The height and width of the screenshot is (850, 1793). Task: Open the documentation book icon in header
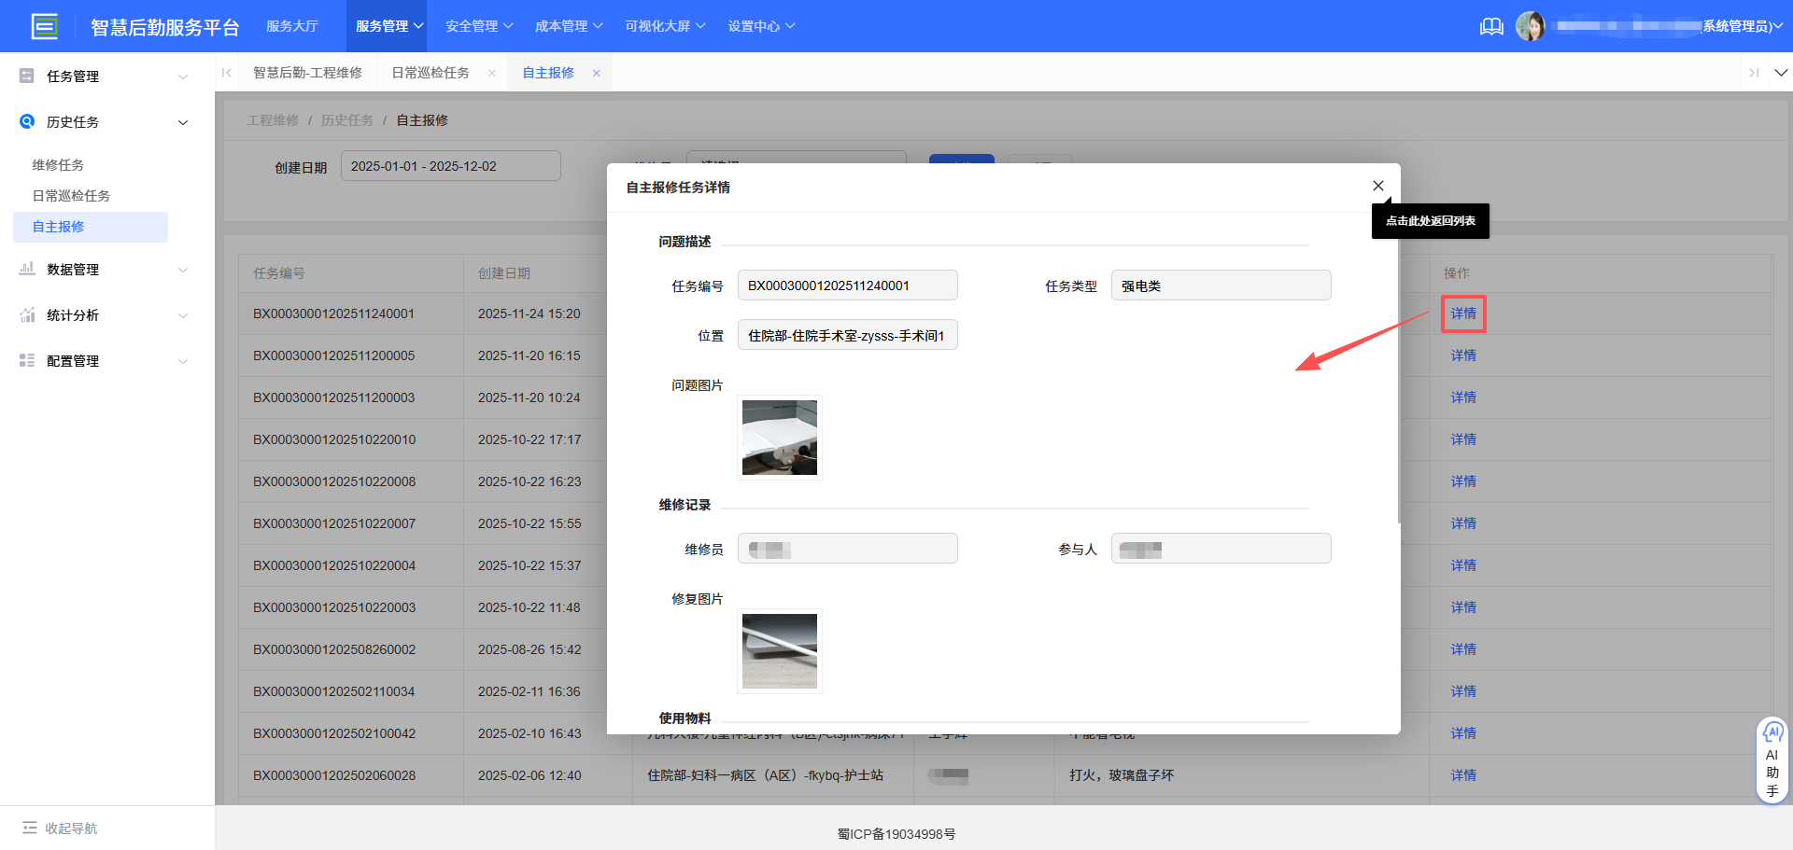1490,26
